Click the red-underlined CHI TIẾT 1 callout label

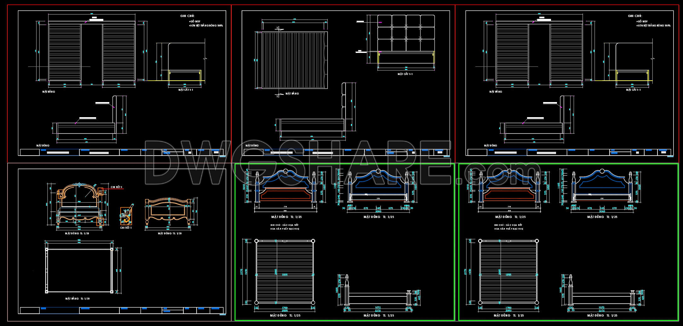[x=117, y=187]
